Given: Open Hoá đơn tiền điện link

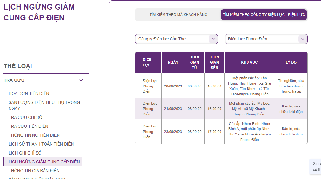Looking at the screenshot, I should (x=29, y=93).
